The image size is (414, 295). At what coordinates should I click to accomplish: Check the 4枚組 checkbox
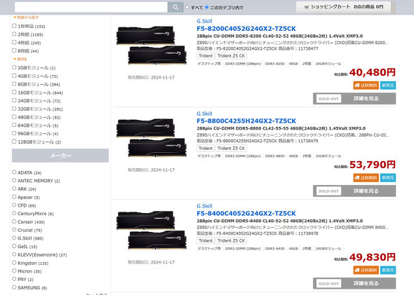click(x=14, y=42)
